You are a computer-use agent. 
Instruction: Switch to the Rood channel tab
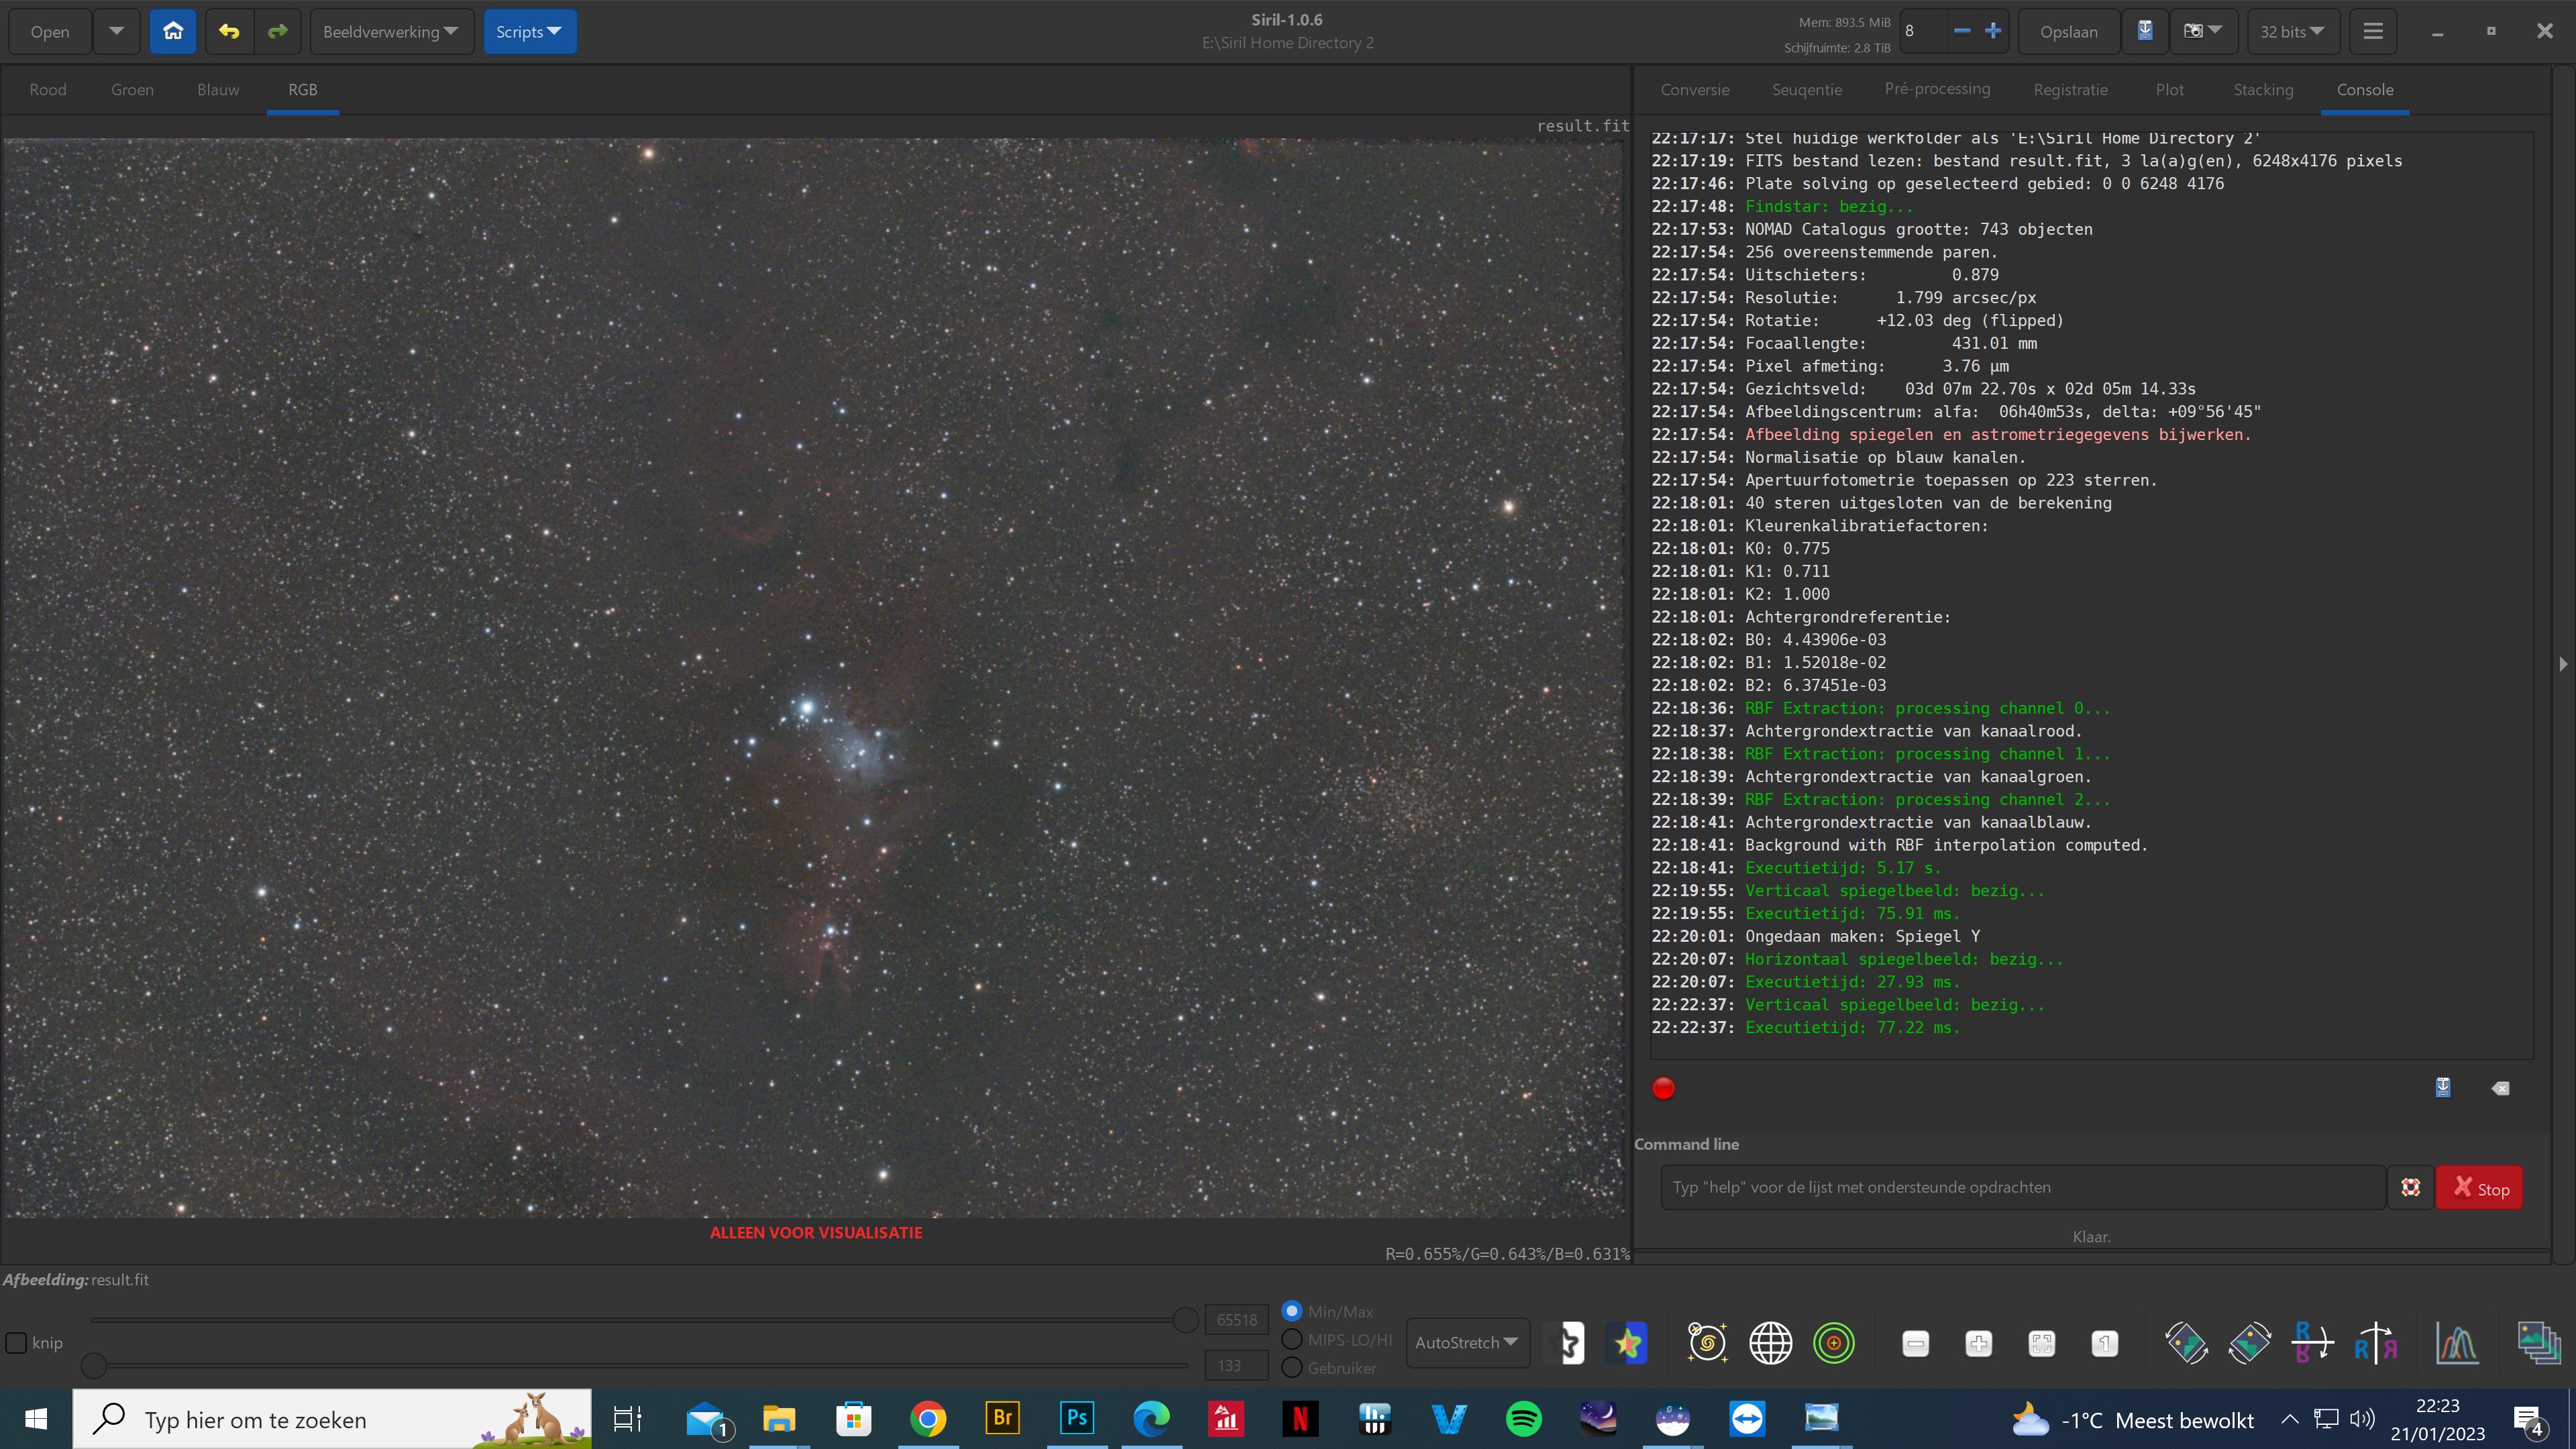tap(48, 89)
